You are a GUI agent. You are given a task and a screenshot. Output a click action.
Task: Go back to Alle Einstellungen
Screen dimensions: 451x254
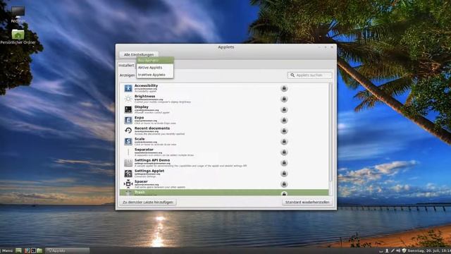pos(139,54)
